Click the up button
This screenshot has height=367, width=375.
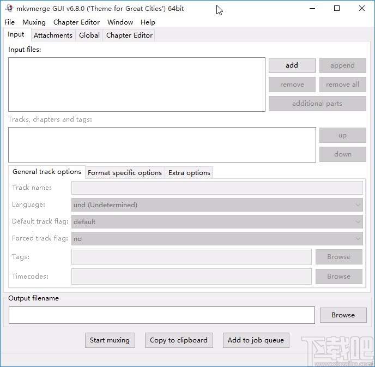[x=342, y=135]
